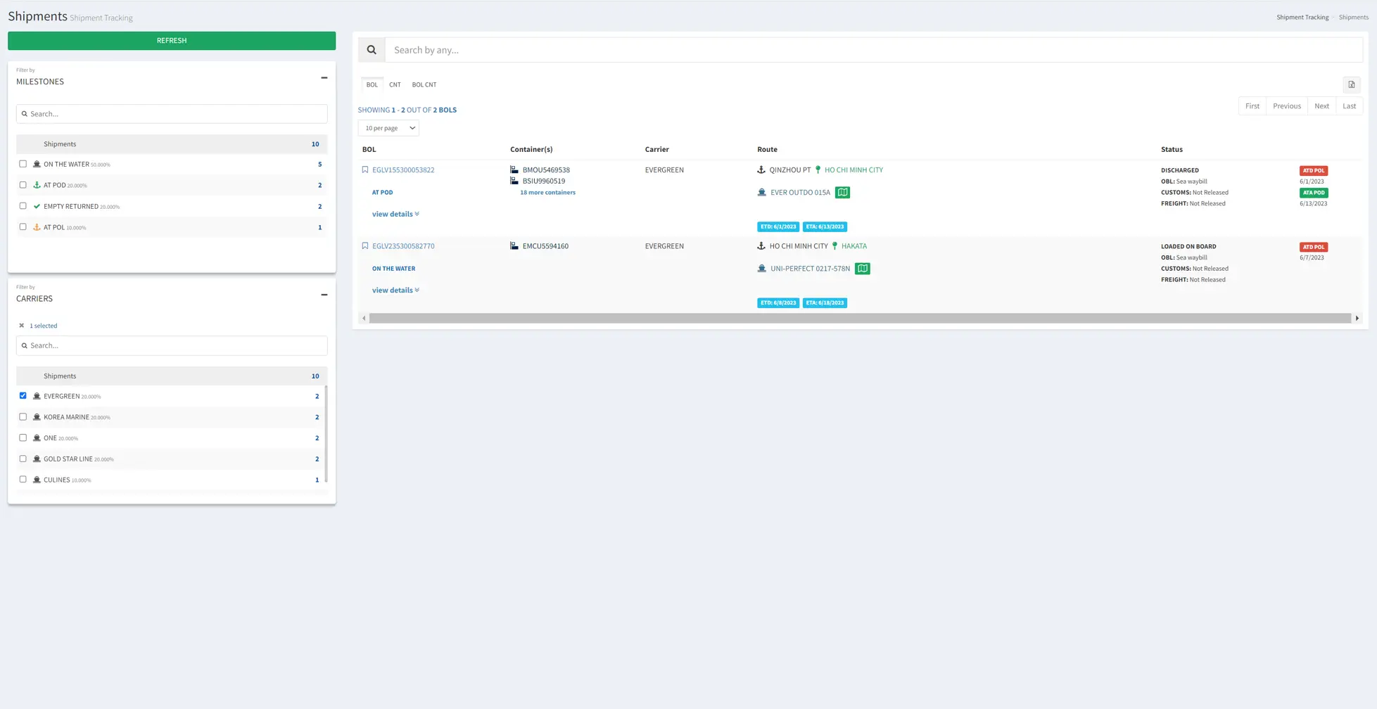Click anchor icon of AT POL milestone

(x=37, y=227)
